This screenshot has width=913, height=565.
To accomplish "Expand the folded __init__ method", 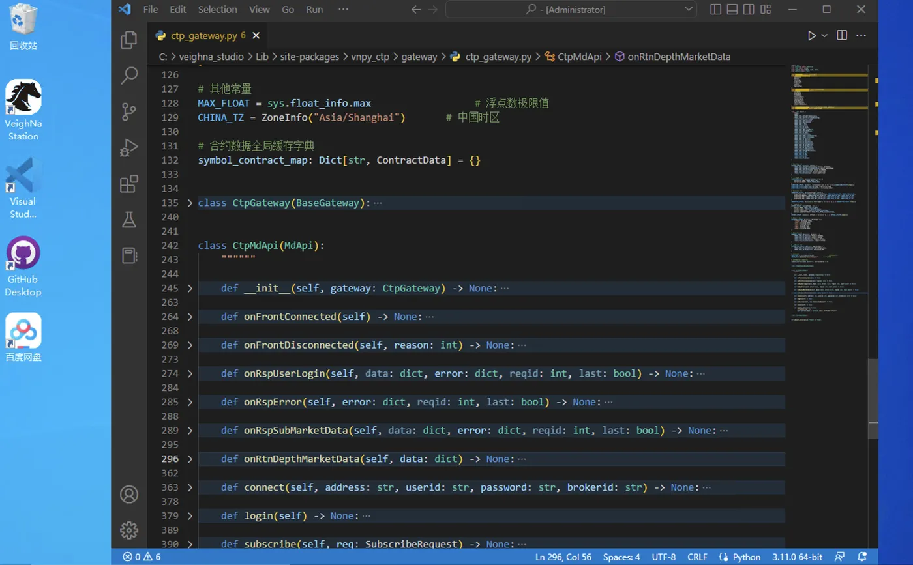I will point(190,288).
